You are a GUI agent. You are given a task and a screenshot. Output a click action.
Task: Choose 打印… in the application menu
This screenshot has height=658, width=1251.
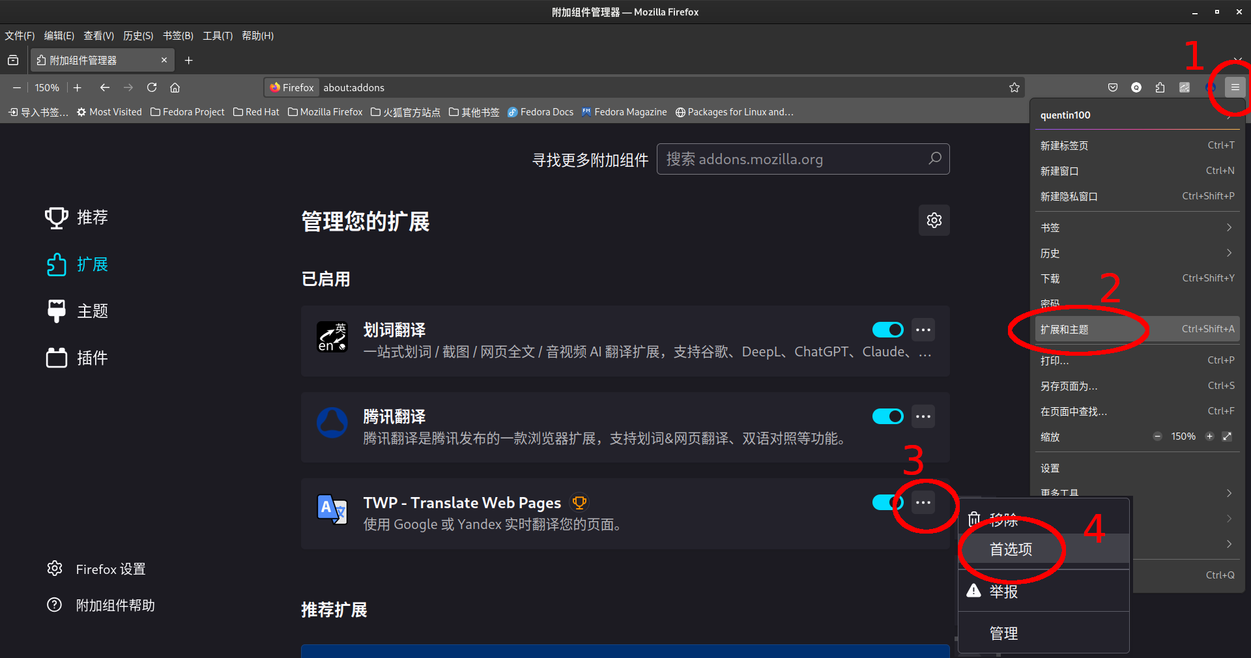click(x=1137, y=360)
